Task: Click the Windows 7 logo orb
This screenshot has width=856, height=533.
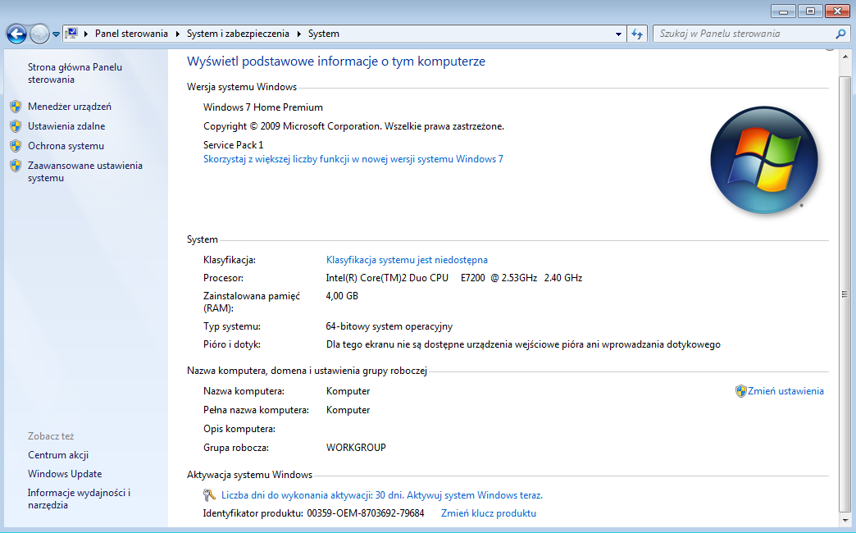Action: (763, 160)
